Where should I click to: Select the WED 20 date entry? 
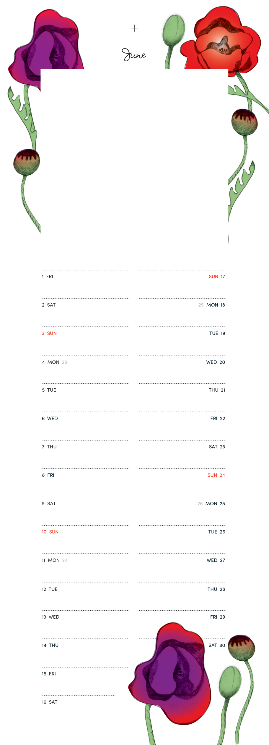tap(216, 362)
